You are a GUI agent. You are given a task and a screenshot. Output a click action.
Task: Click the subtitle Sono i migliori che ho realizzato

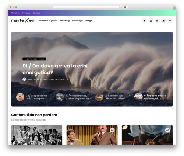tap(29, 120)
